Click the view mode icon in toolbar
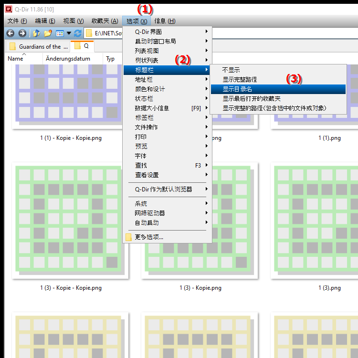Screen dimensions: 358x358 click(60, 33)
